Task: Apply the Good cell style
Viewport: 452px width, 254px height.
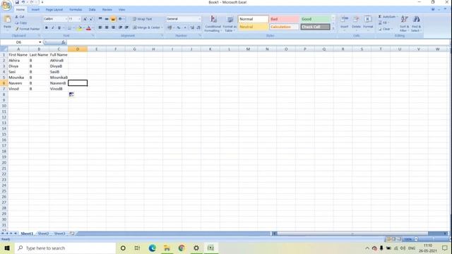Action: click(x=316, y=19)
